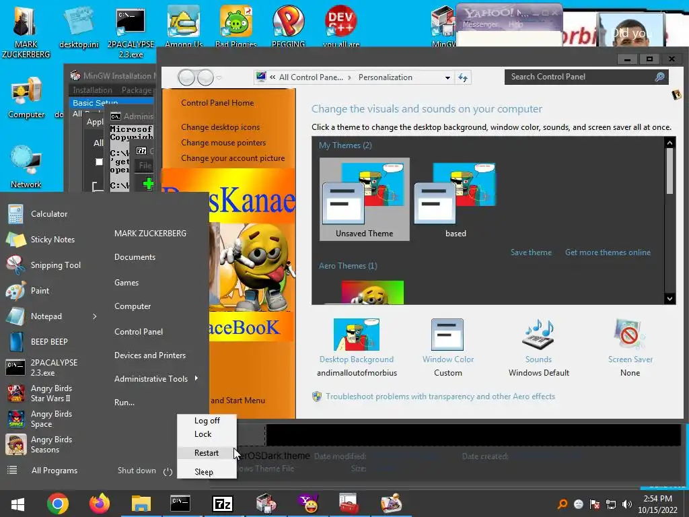Click the search magnifier in Control Panel
The image size is (689, 517).
pos(659,77)
